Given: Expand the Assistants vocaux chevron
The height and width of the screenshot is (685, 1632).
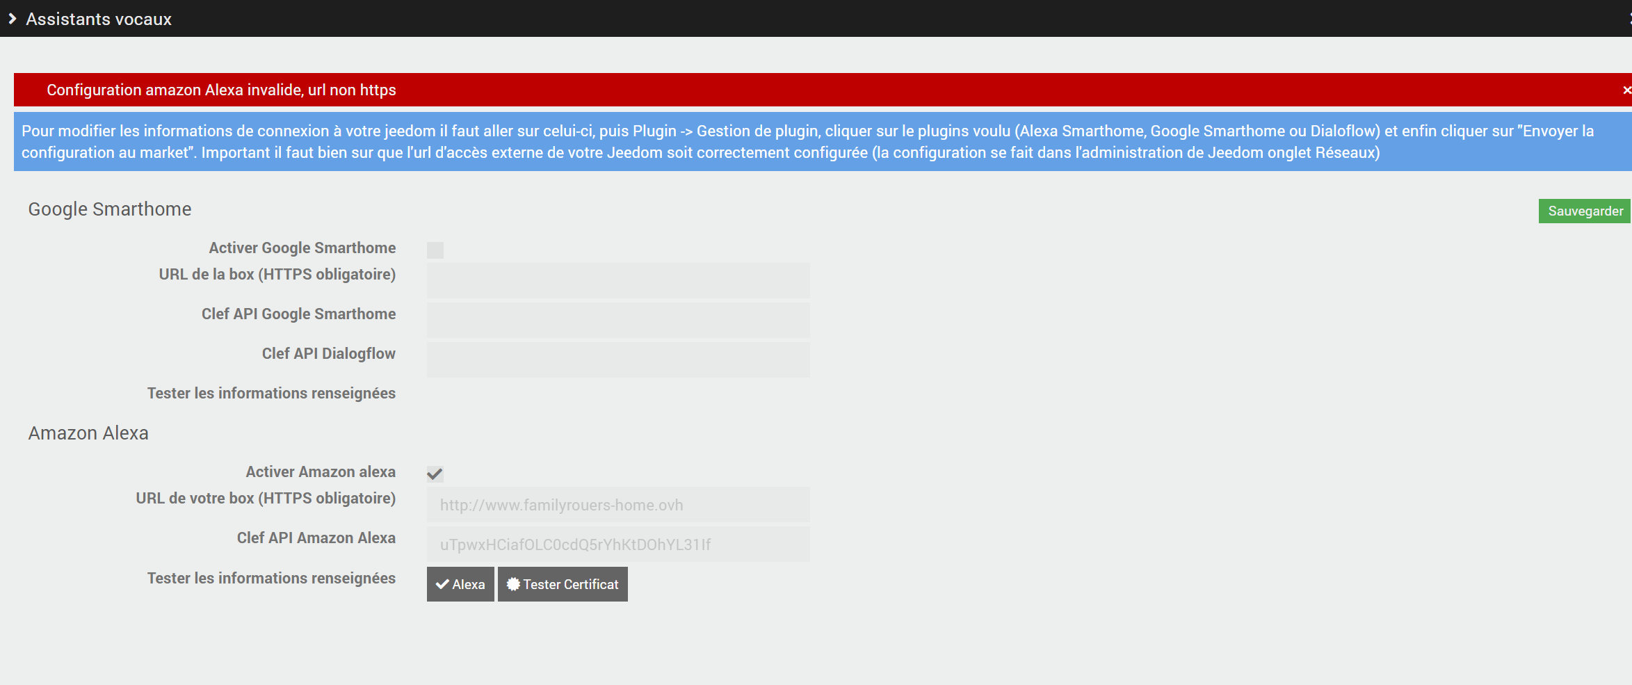Looking at the screenshot, I should 12,19.
